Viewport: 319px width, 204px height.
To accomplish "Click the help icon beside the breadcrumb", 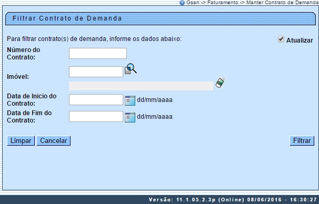I will [182, 3].
